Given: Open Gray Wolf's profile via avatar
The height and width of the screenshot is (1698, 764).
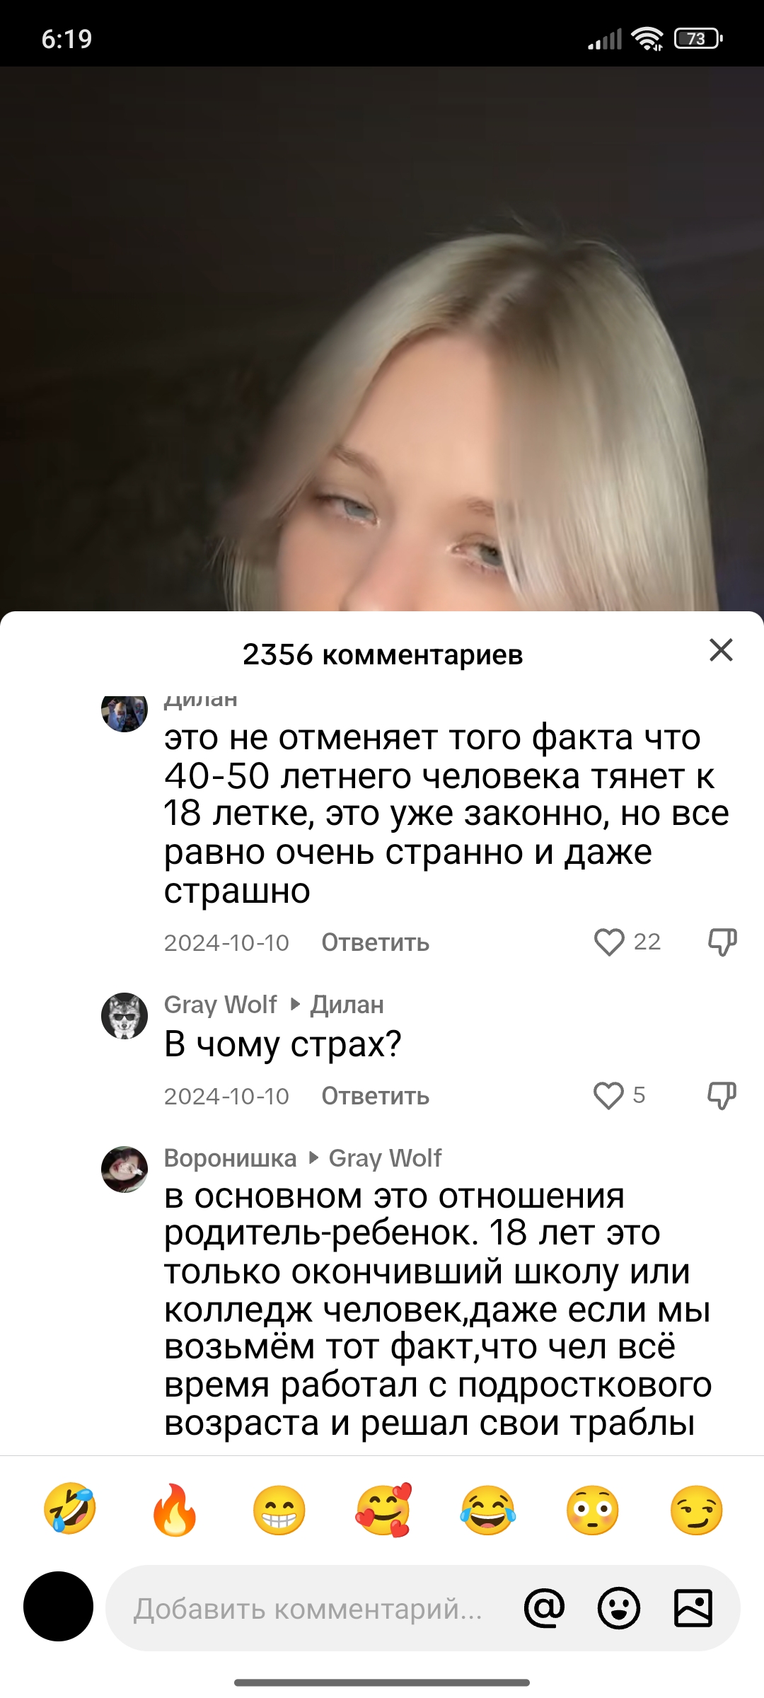Looking at the screenshot, I should (125, 1016).
